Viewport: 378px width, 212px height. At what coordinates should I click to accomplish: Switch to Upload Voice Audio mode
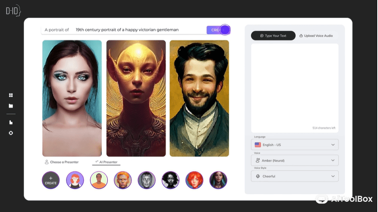click(x=316, y=36)
